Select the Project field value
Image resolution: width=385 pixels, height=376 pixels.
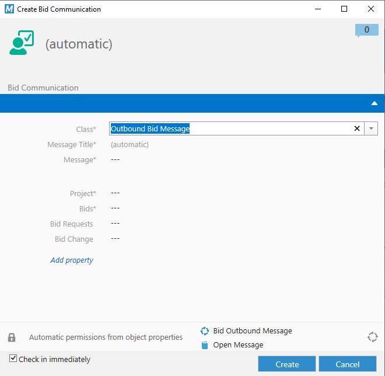pos(115,193)
